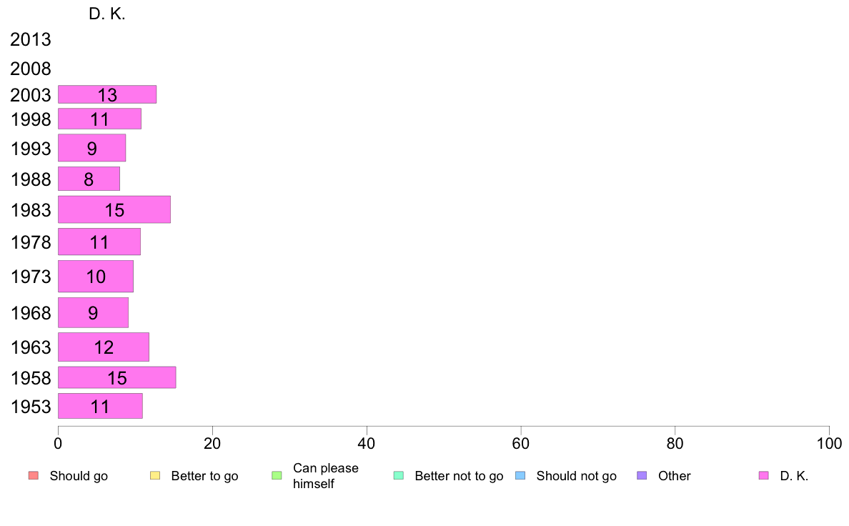Image resolution: width=849 pixels, height=526 pixels.
Task: Select the Can please himself green swatch
Action: click(x=277, y=476)
